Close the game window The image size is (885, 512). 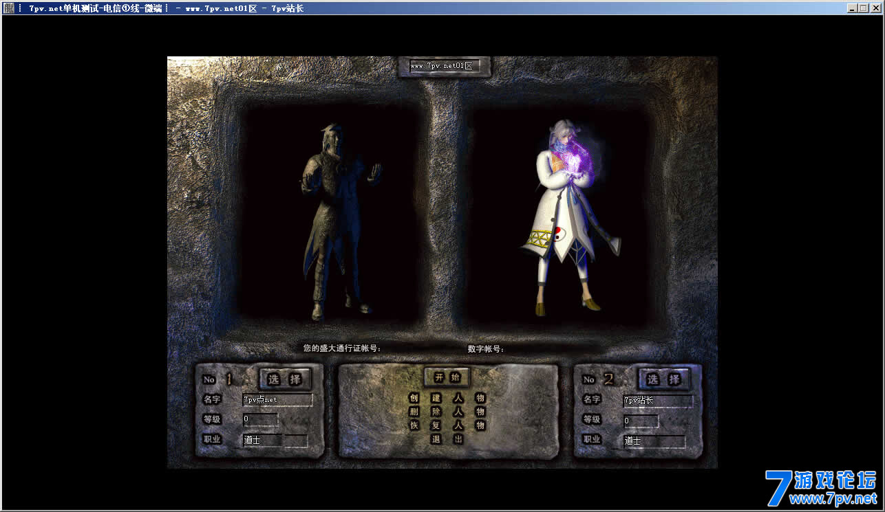pos(875,8)
